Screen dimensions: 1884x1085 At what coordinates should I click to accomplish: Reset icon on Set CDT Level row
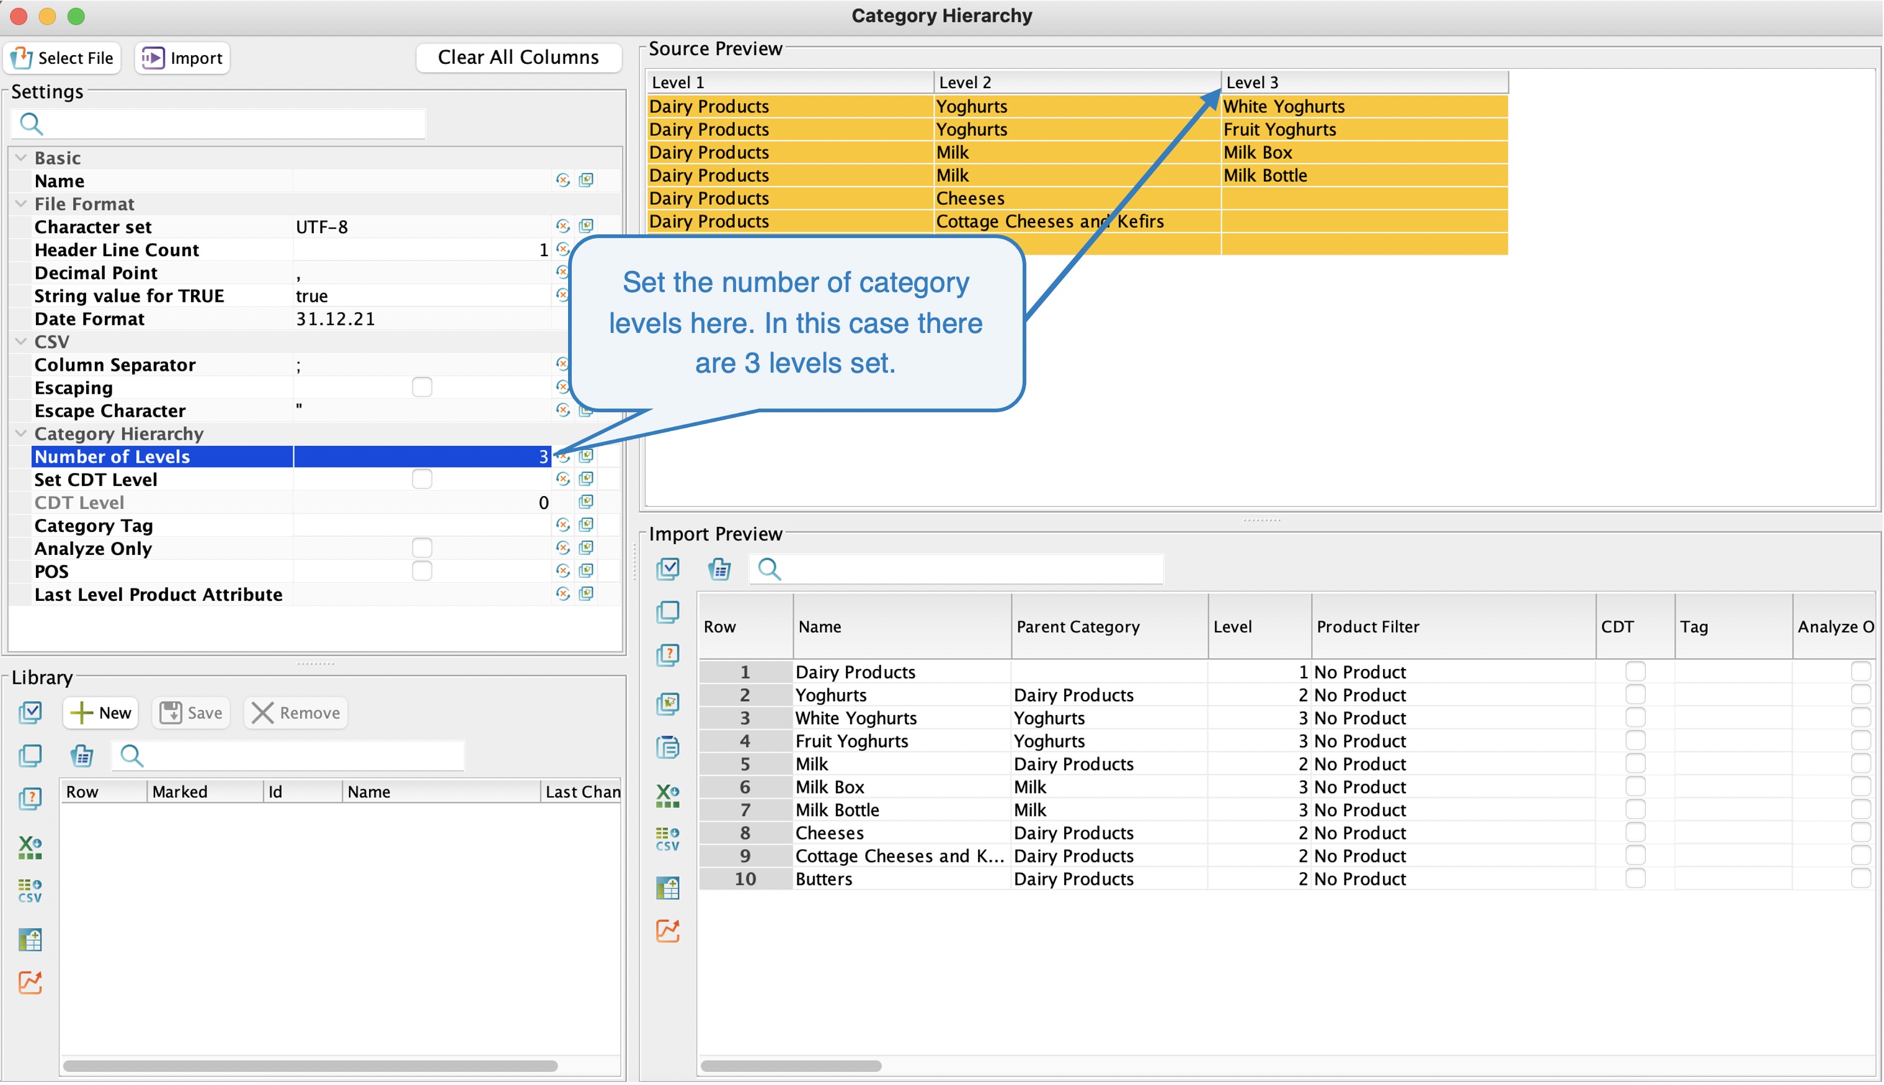point(564,479)
